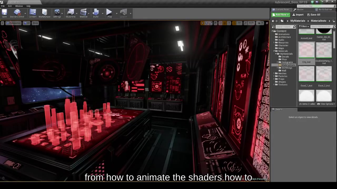Select the translate gizmo tool in the viewport
337x189 pixels.
coord(202,23)
